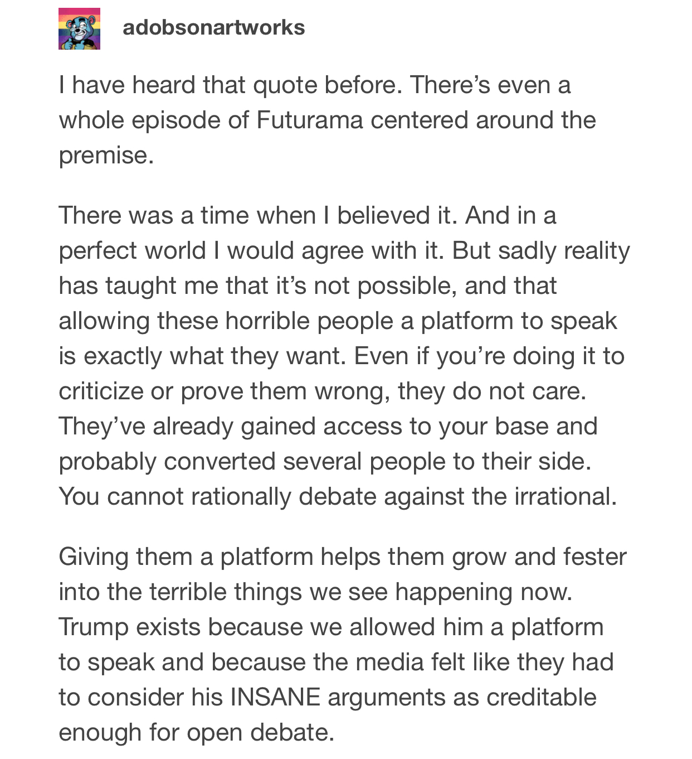The image size is (692, 759).
Task: Click the word "criticize" in the post
Action: point(101,391)
